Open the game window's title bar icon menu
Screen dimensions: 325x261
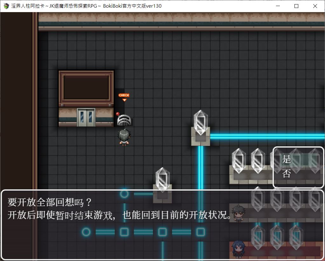click(6, 6)
